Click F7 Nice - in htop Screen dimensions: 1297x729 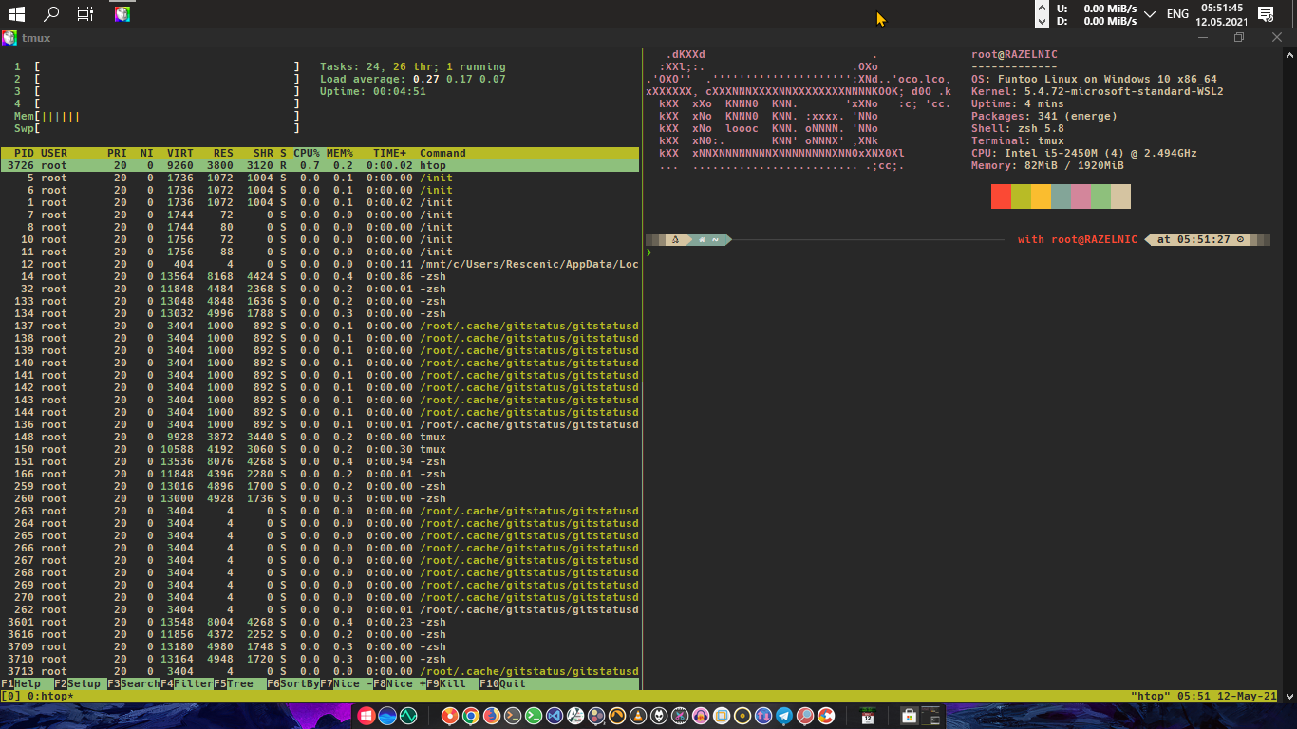point(347,683)
